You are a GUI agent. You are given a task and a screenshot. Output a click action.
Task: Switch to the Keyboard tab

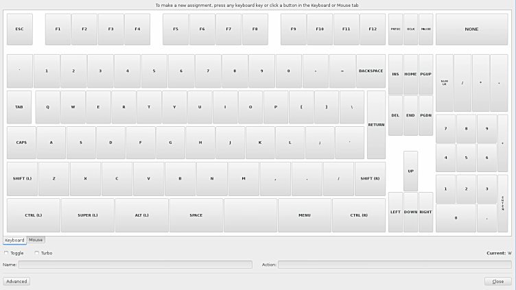pyautogui.click(x=14, y=240)
